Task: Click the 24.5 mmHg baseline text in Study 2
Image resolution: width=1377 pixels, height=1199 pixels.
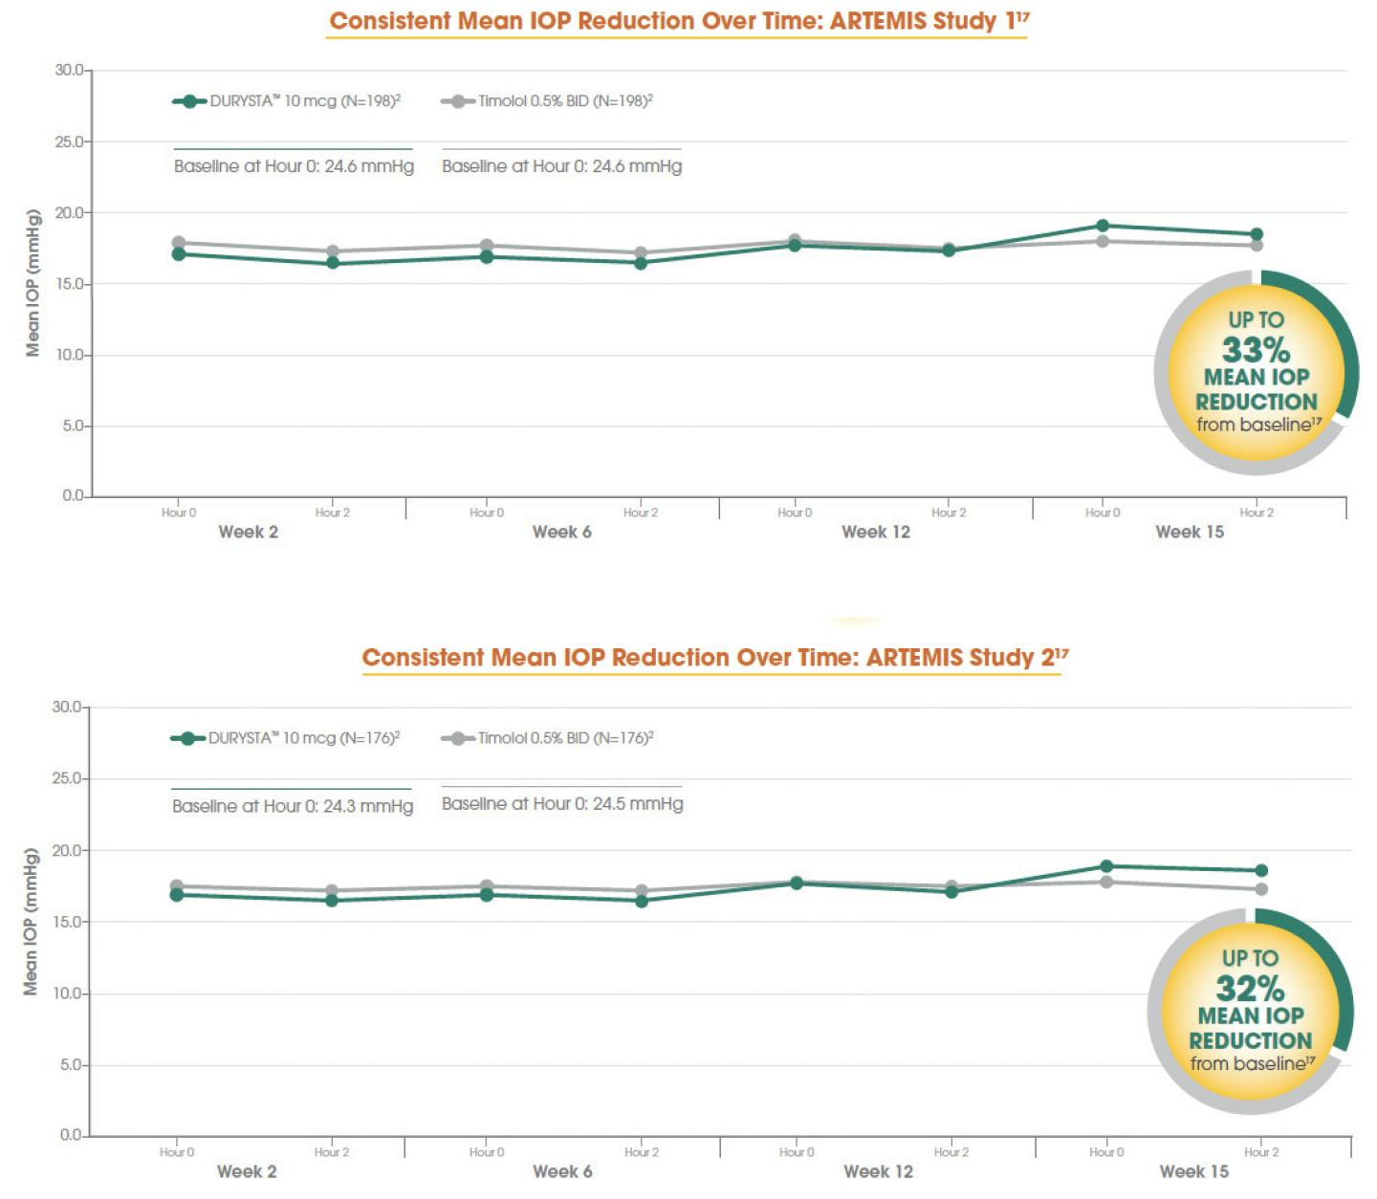Action: 562,804
